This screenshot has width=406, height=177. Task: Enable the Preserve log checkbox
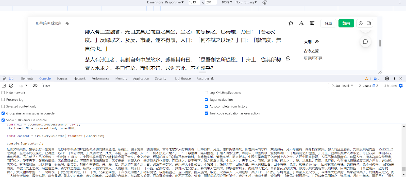3,100
